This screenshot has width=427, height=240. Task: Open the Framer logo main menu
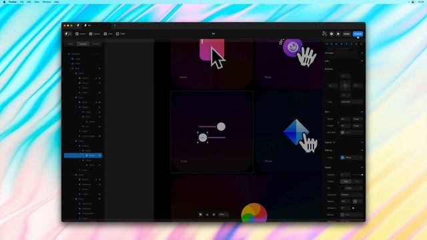click(67, 34)
